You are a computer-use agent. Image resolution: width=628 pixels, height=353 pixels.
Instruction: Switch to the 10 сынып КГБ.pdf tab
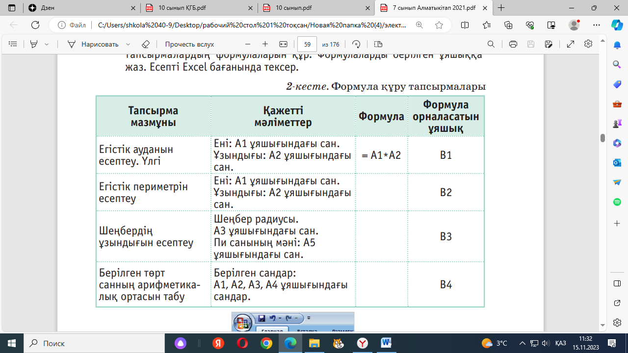click(200, 8)
